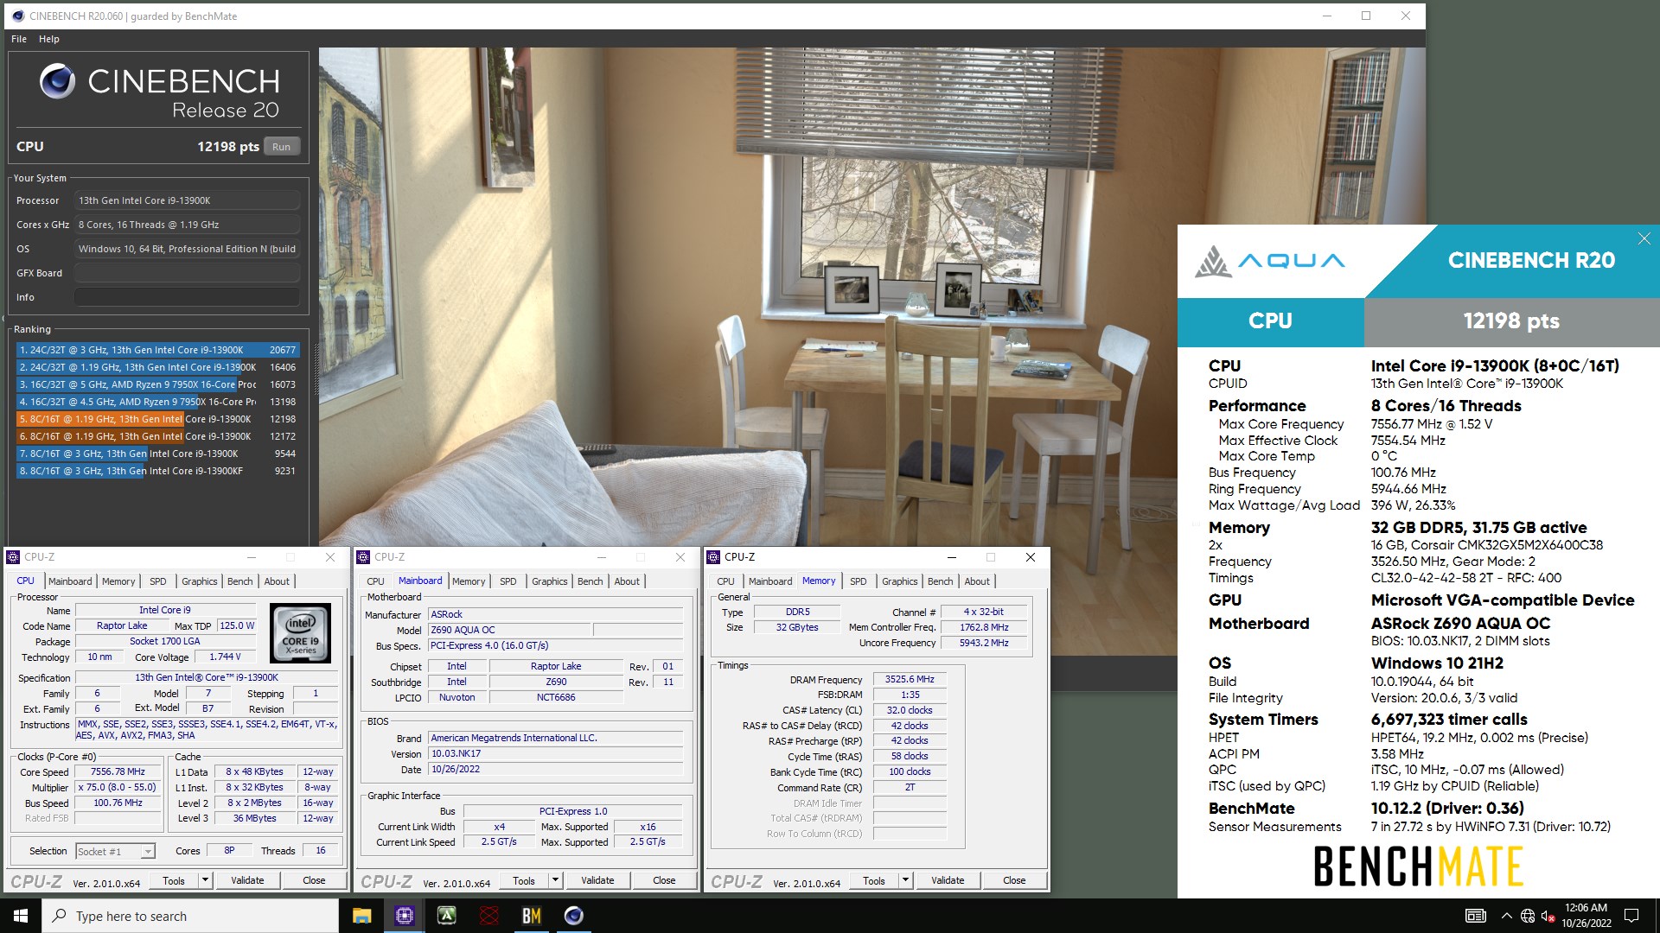1660x933 pixels.
Task: Click the Intel Core i9 logo badge
Action: 300,632
